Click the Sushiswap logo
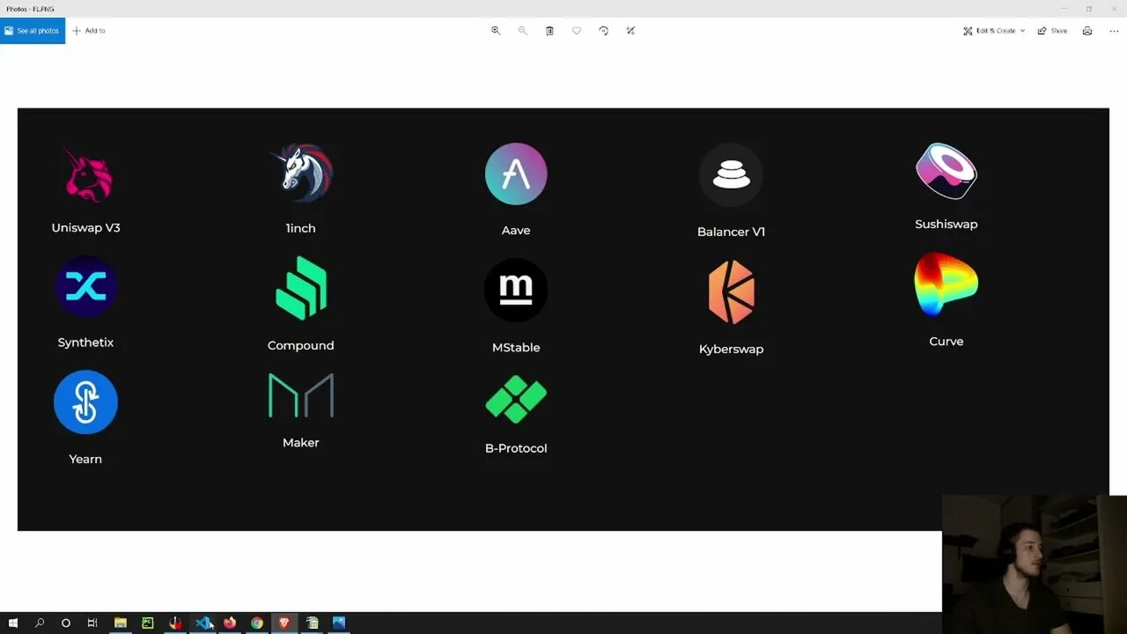 [947, 171]
